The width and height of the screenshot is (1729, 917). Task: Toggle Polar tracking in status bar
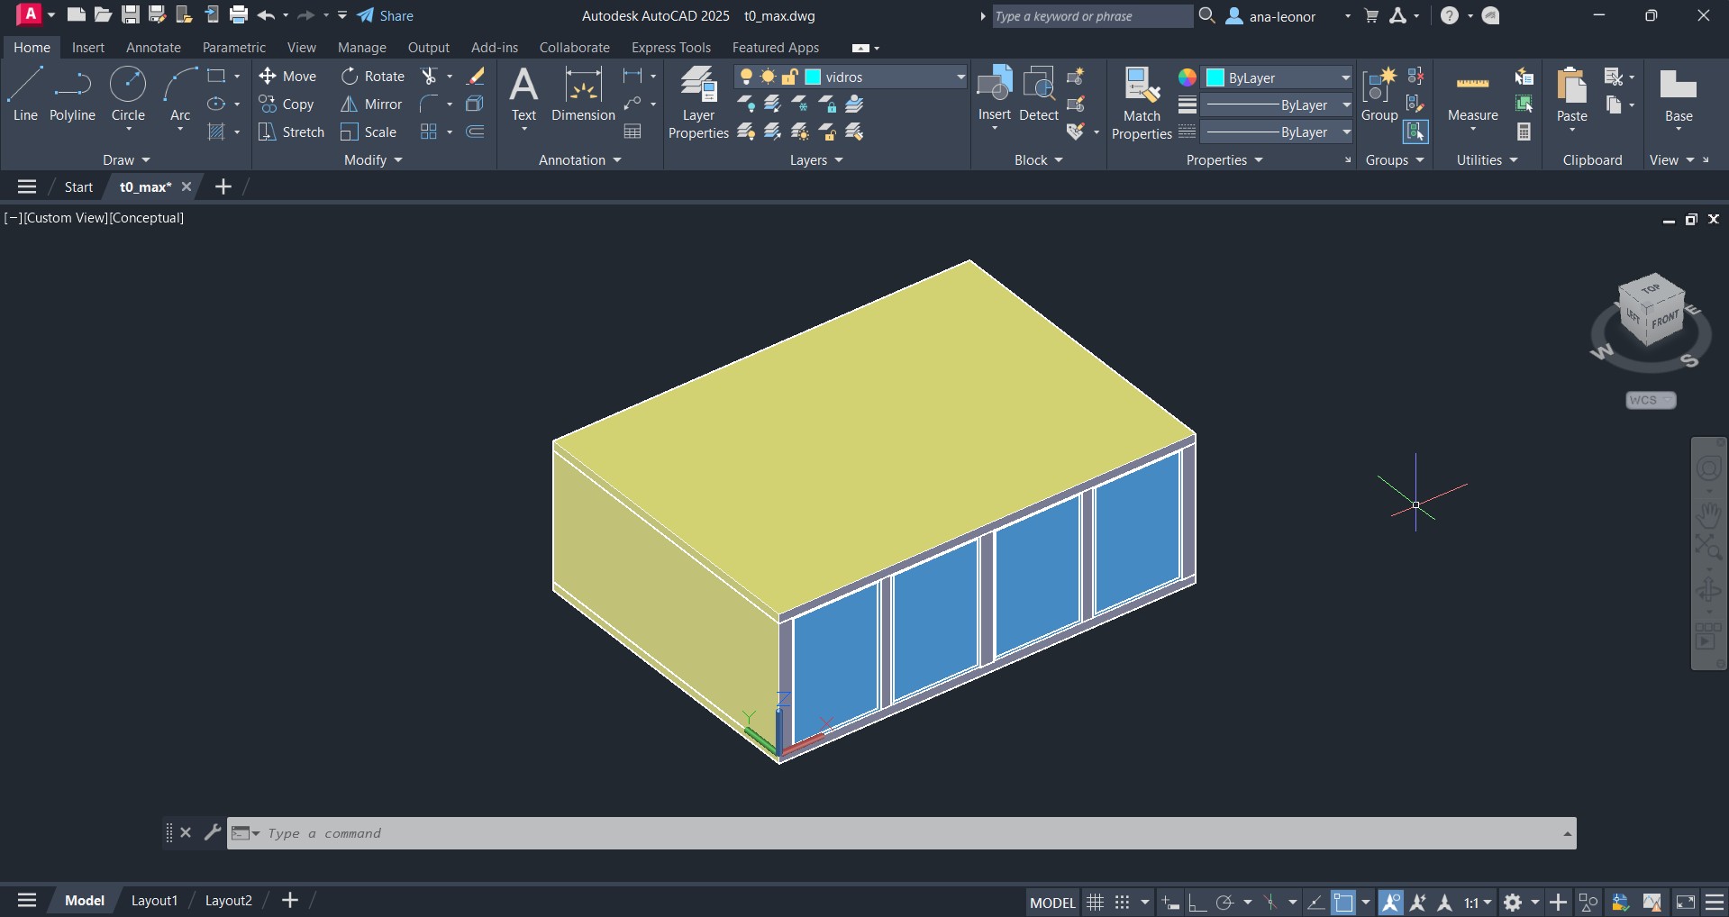tap(1224, 902)
